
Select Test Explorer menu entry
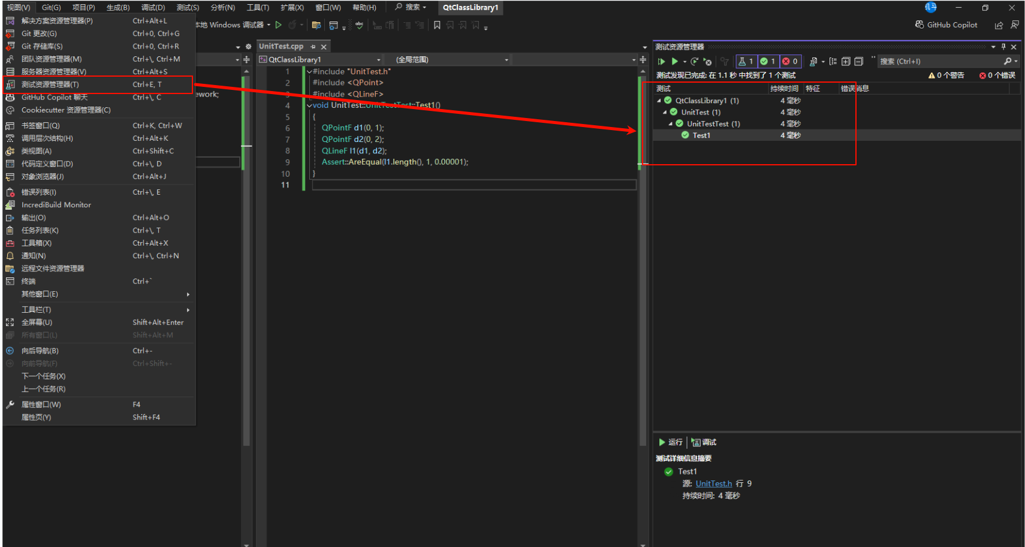click(x=99, y=84)
